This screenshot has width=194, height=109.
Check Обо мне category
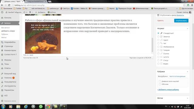160,84
